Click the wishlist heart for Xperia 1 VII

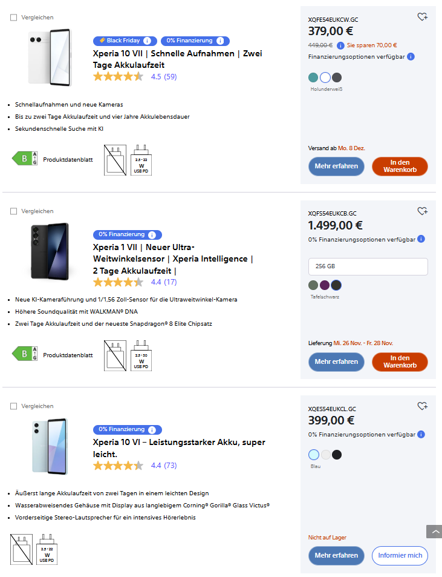tap(422, 211)
